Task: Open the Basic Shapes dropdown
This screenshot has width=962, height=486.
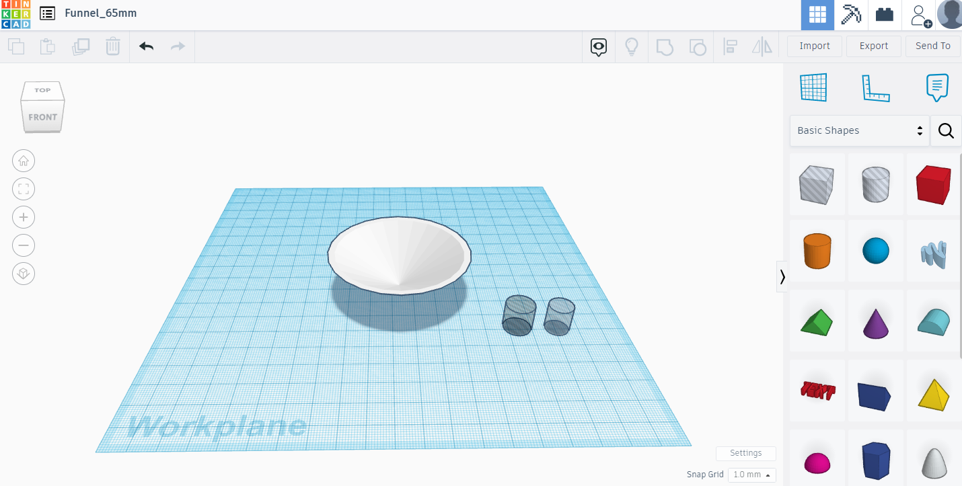Action: [x=860, y=130]
